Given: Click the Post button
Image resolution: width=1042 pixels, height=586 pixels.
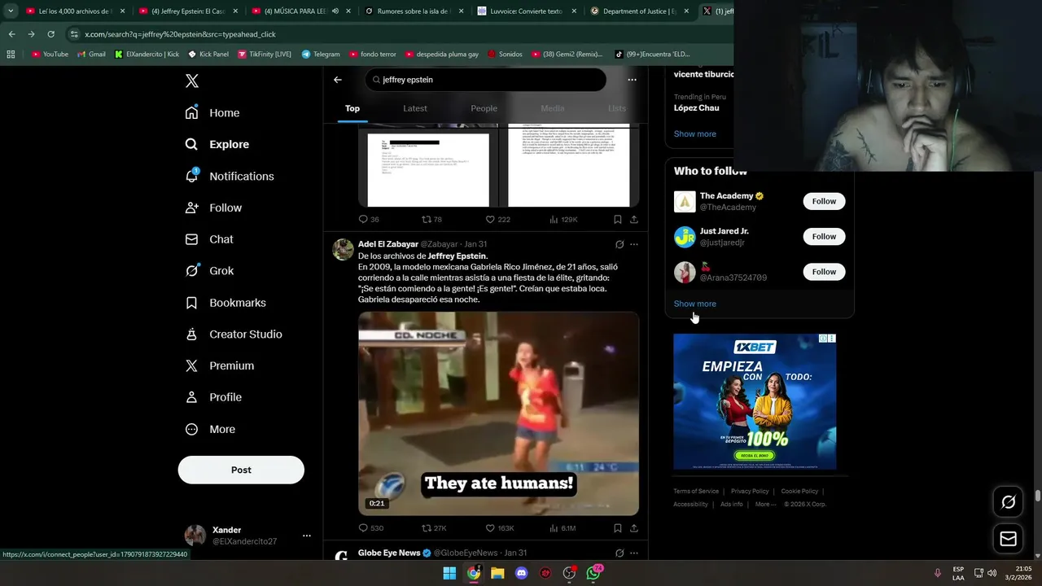Looking at the screenshot, I should point(241,470).
